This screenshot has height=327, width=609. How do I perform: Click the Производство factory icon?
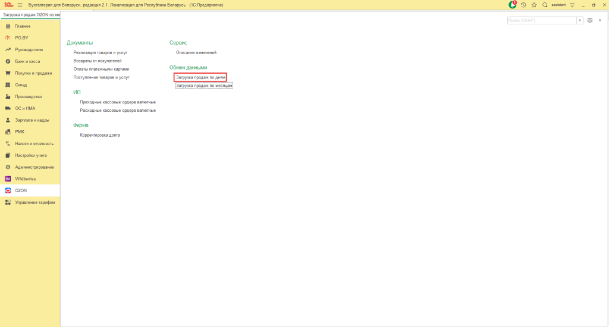coord(8,97)
